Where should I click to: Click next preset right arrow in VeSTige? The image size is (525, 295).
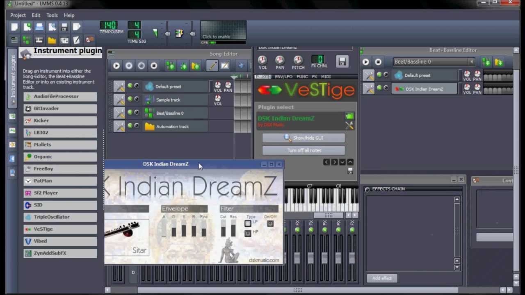point(334,162)
